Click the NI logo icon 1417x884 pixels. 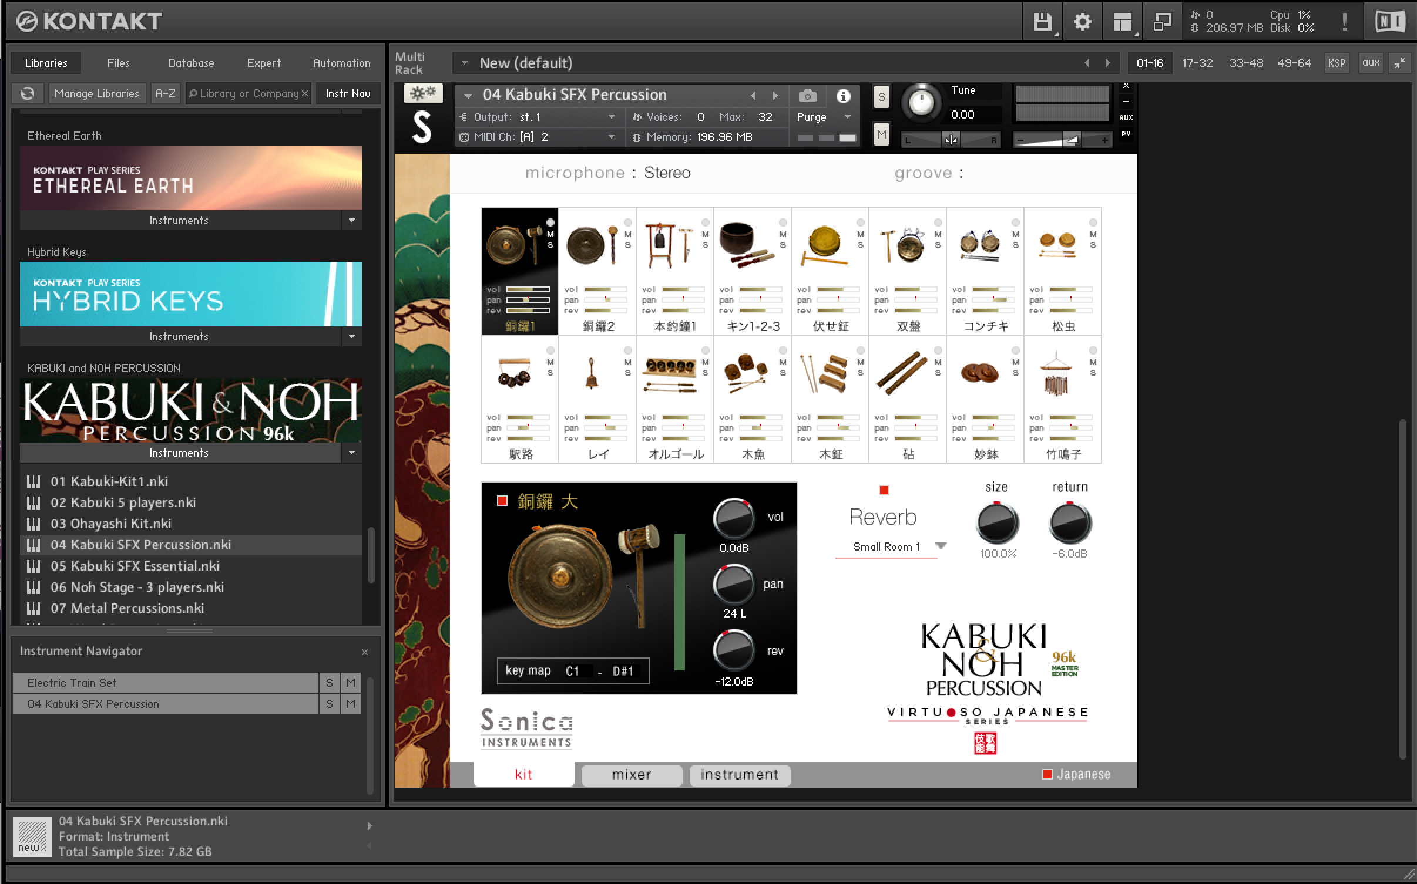point(1390,22)
